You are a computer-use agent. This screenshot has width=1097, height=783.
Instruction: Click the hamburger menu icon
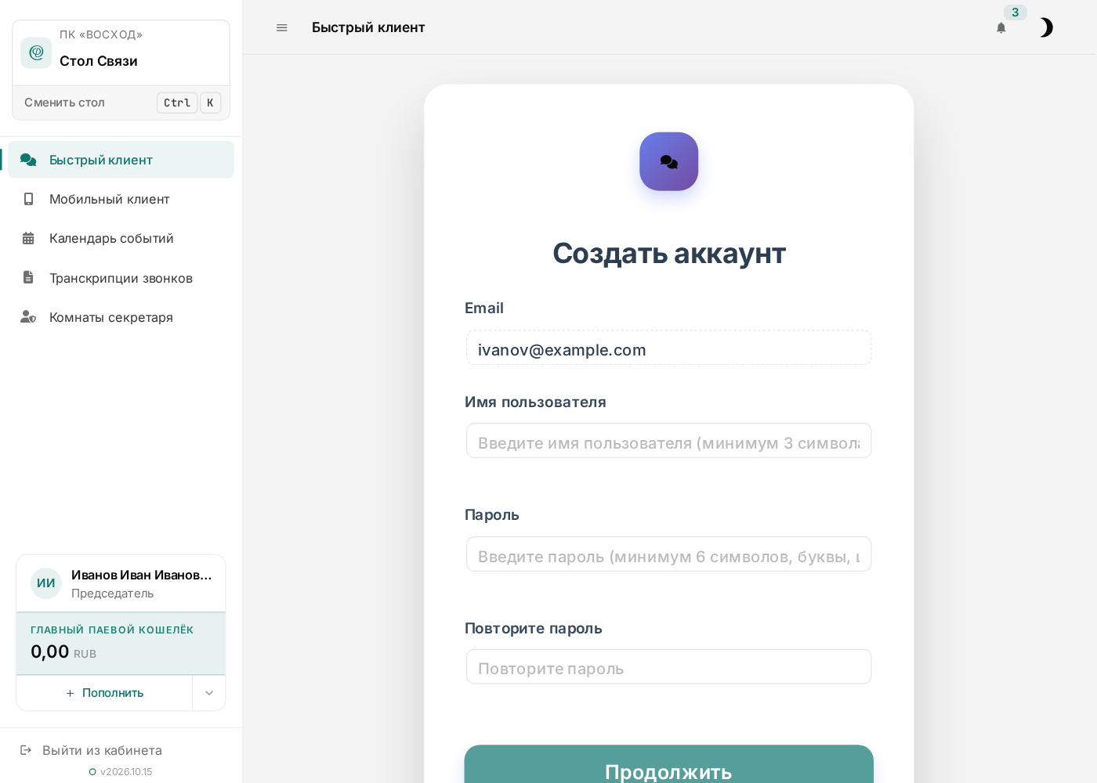282,27
